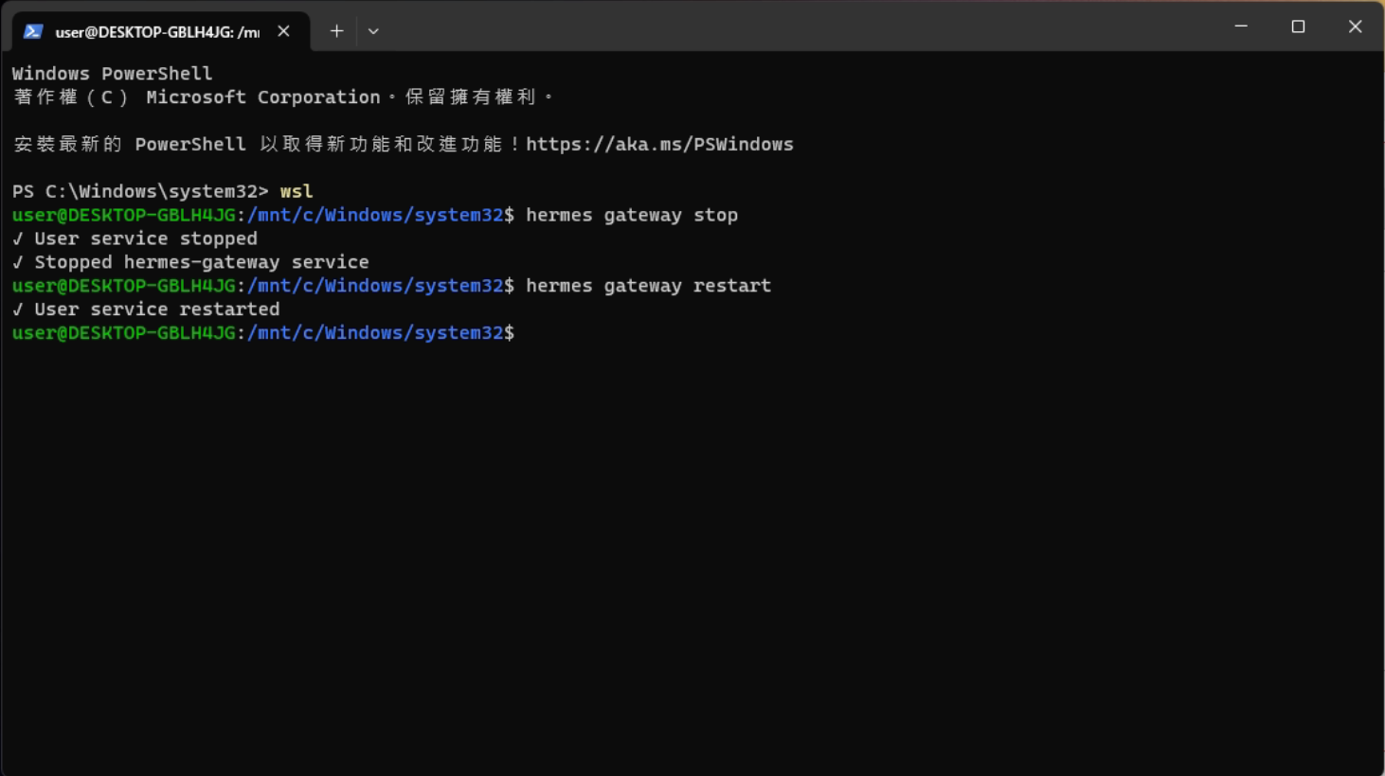The width and height of the screenshot is (1385, 776).
Task: Click the 'User service restarted' output line
Action: coord(146,309)
